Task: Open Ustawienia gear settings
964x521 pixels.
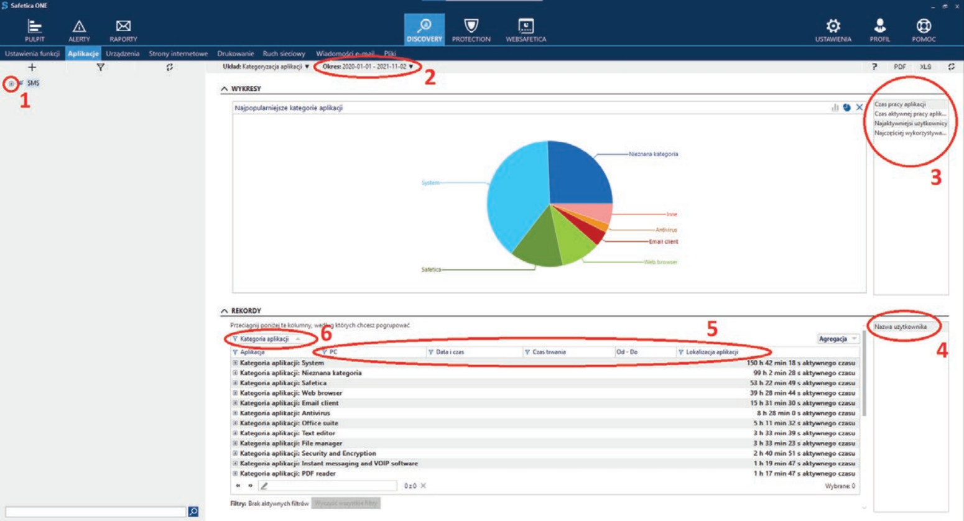Action: pos(833,29)
